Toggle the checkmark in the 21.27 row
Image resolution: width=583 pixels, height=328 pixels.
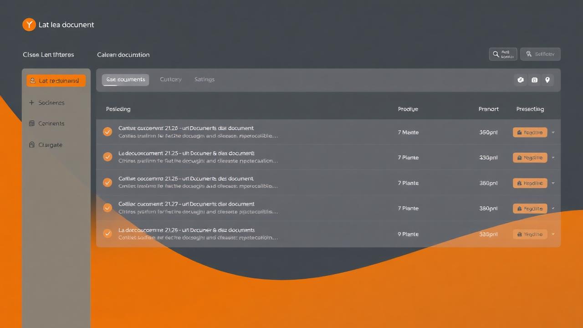click(x=107, y=208)
